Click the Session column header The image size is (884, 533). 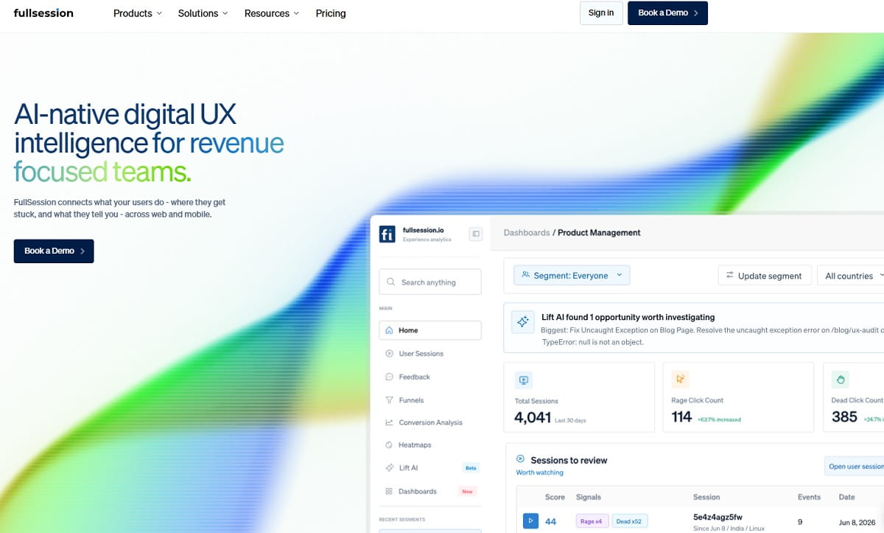click(706, 497)
